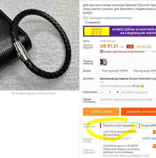Click 'Посмотреть название на английском' link

(x=111, y=18)
